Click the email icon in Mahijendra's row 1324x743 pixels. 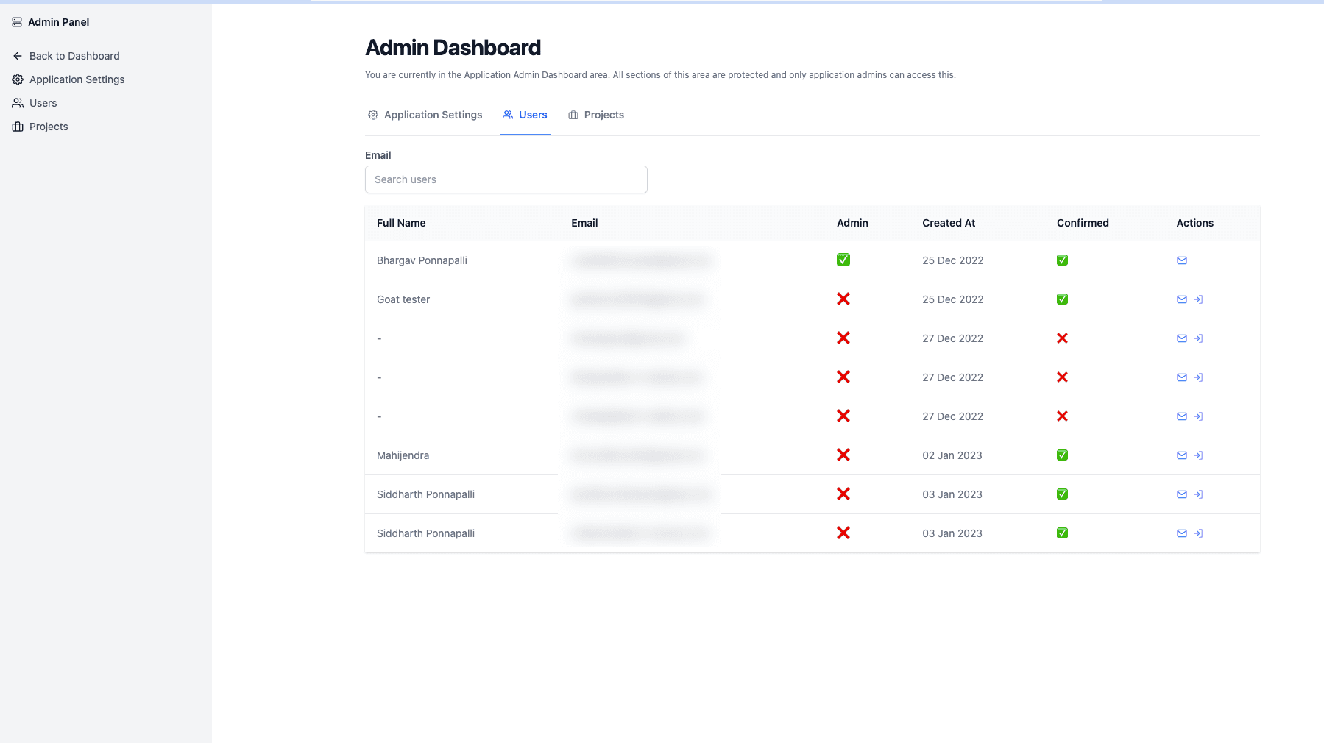pos(1182,455)
